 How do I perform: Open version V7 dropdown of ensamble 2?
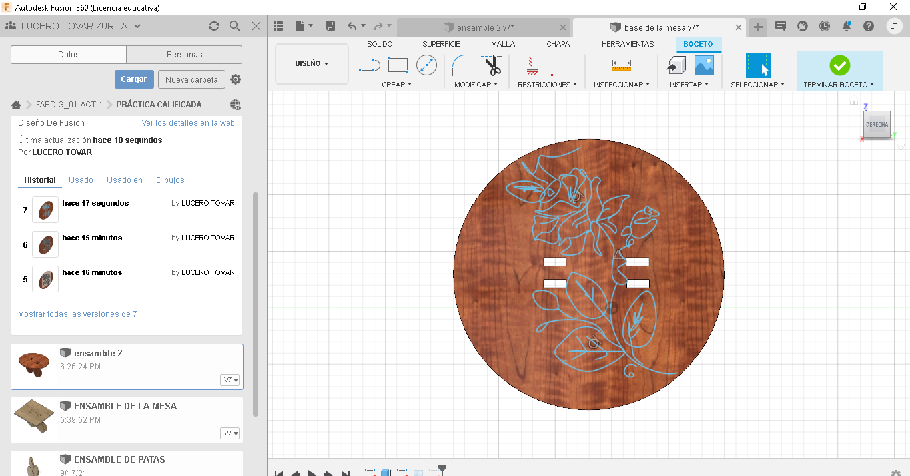[x=230, y=380]
